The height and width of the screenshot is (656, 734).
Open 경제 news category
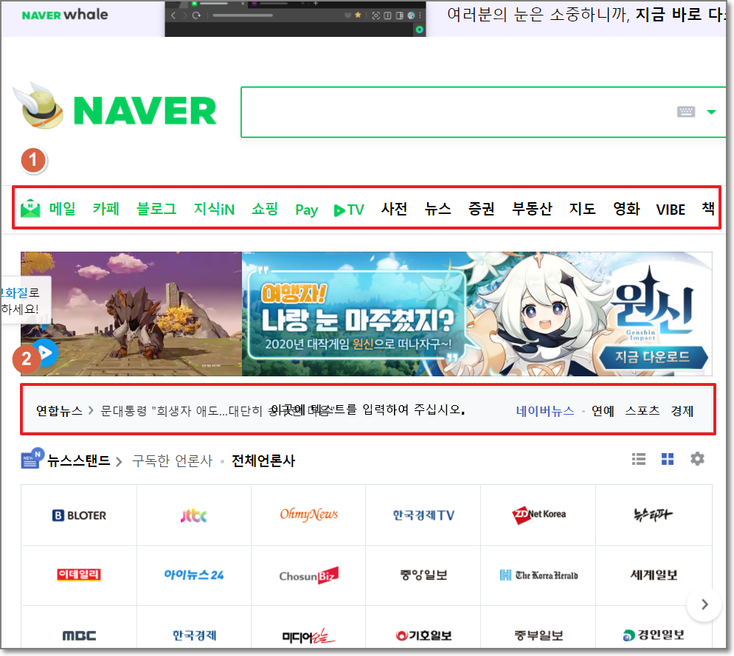pyautogui.click(x=682, y=410)
